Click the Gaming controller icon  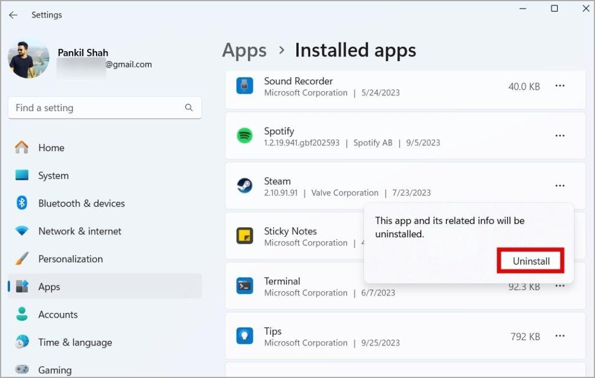(21, 369)
